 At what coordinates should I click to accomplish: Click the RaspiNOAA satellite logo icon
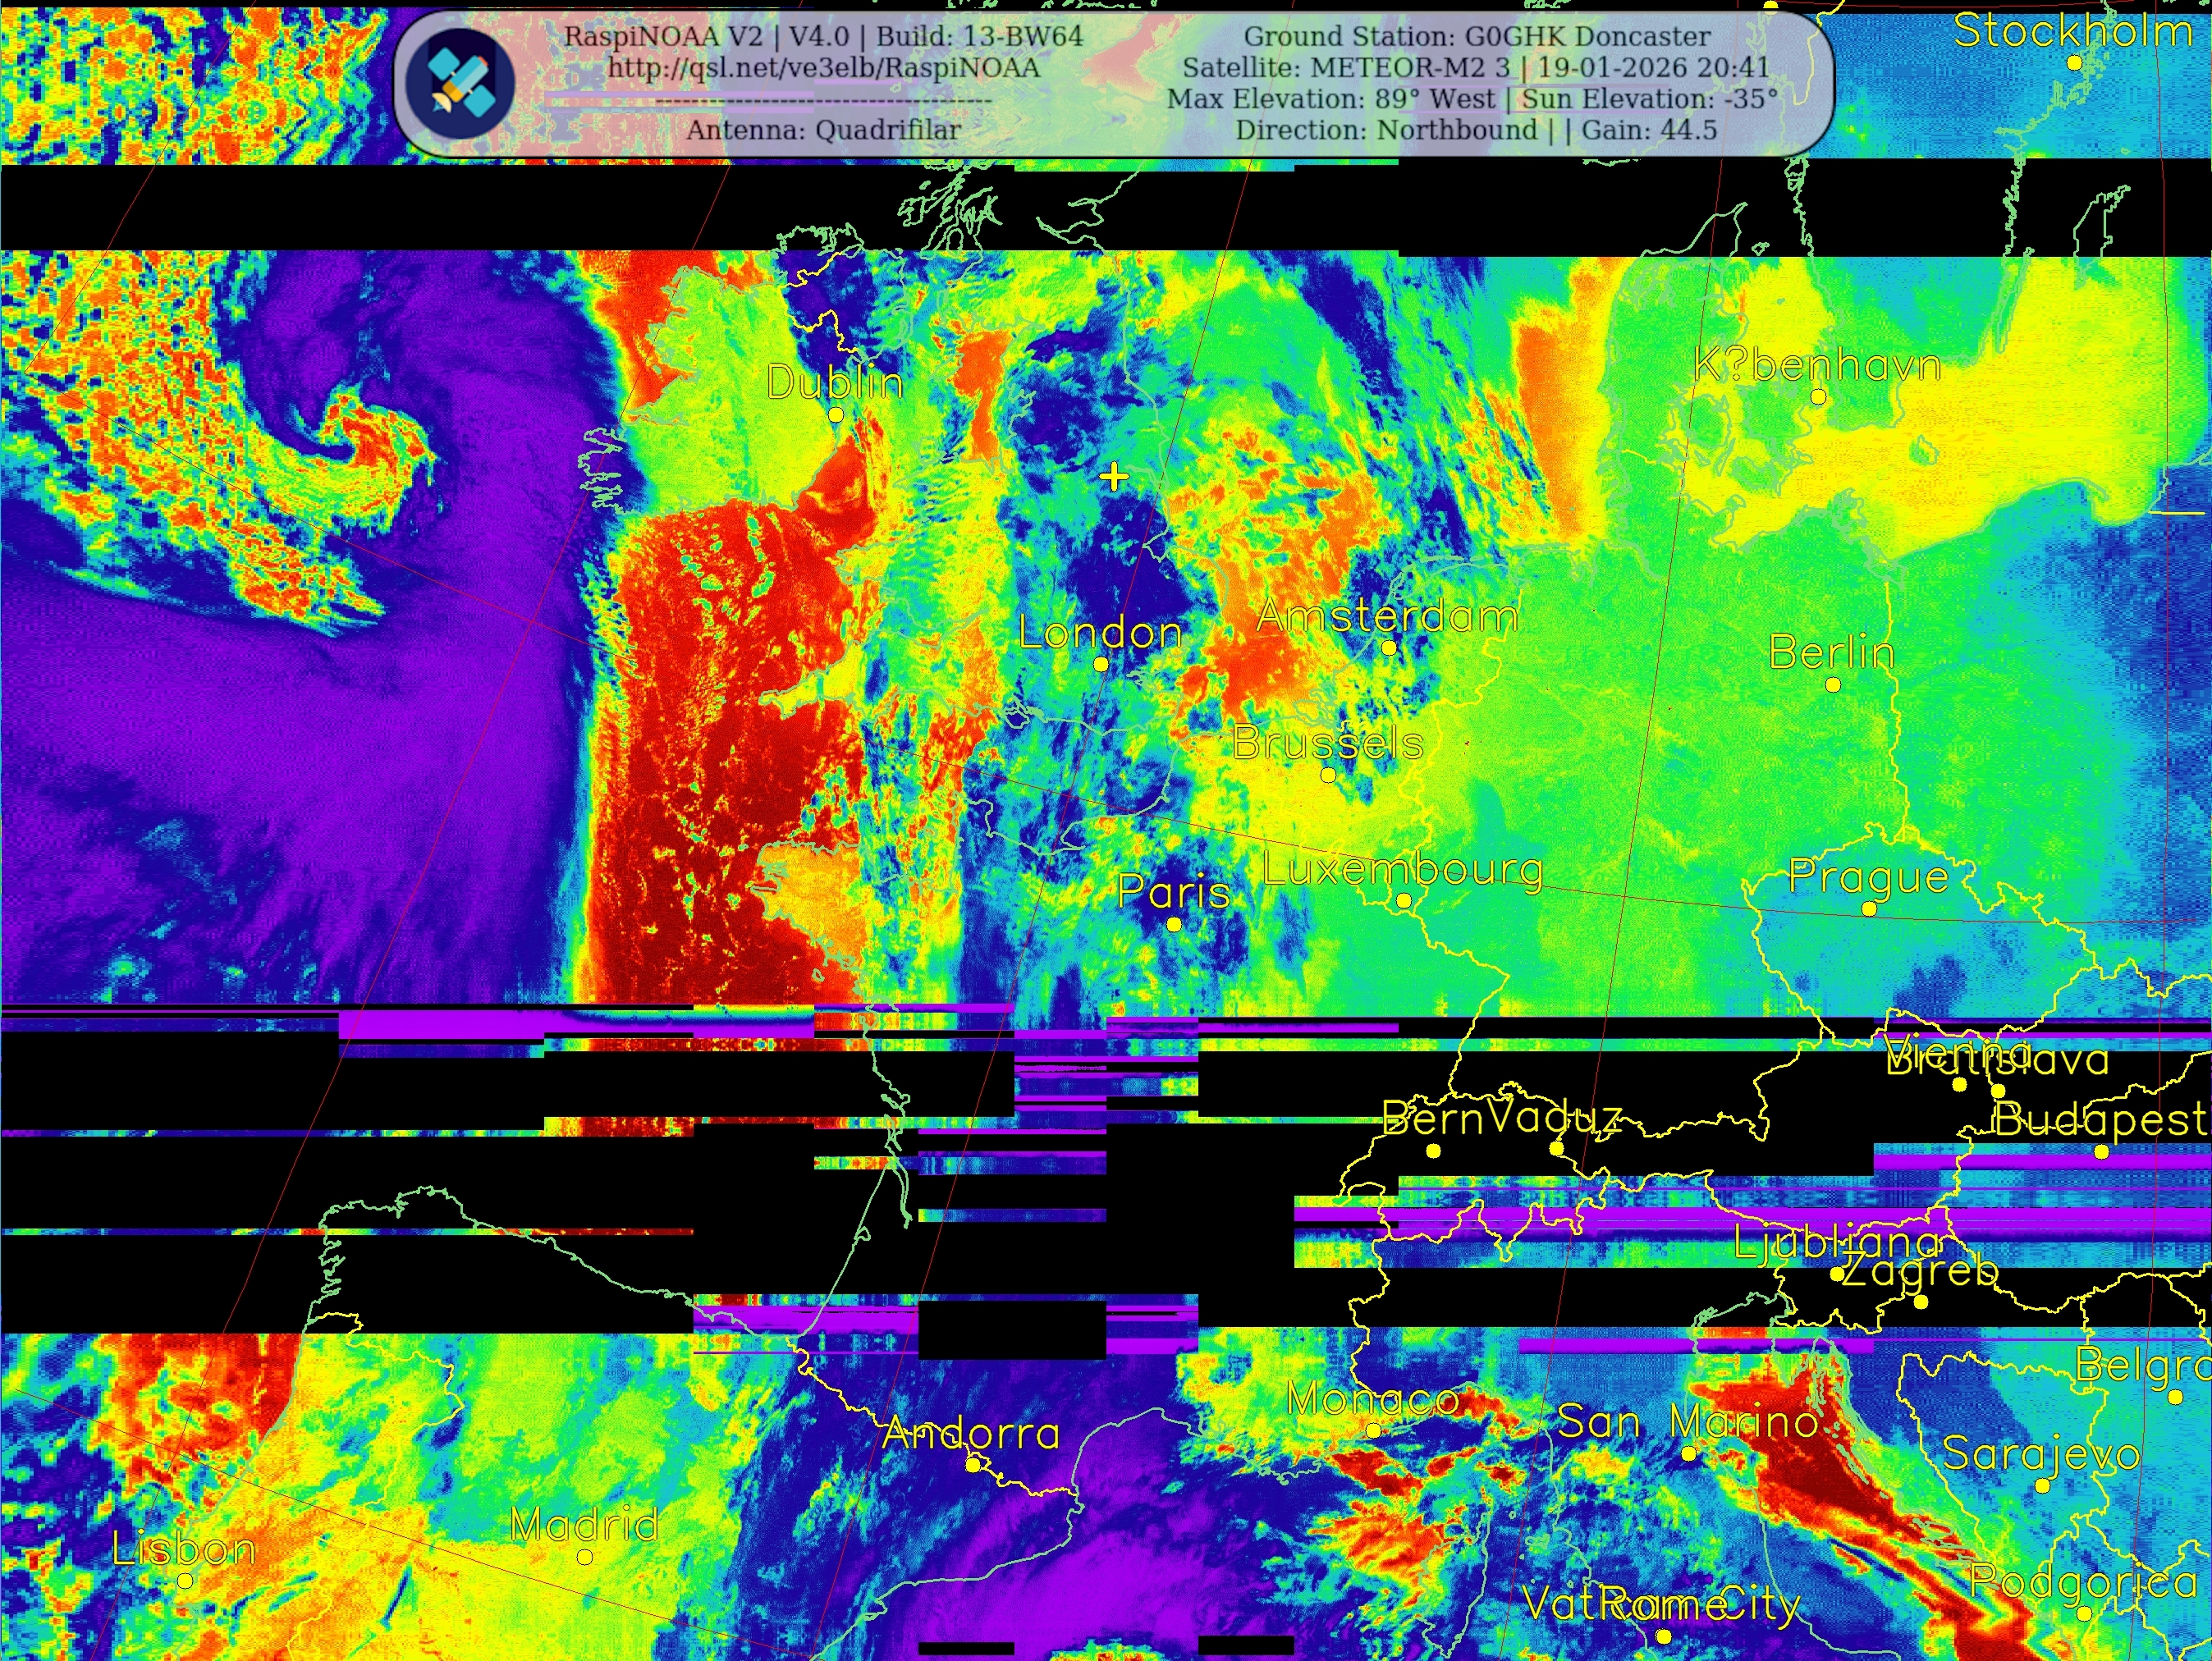click(x=461, y=83)
